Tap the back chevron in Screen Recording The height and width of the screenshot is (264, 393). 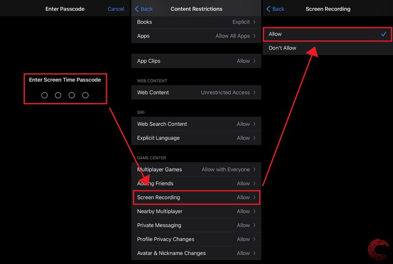coord(268,9)
